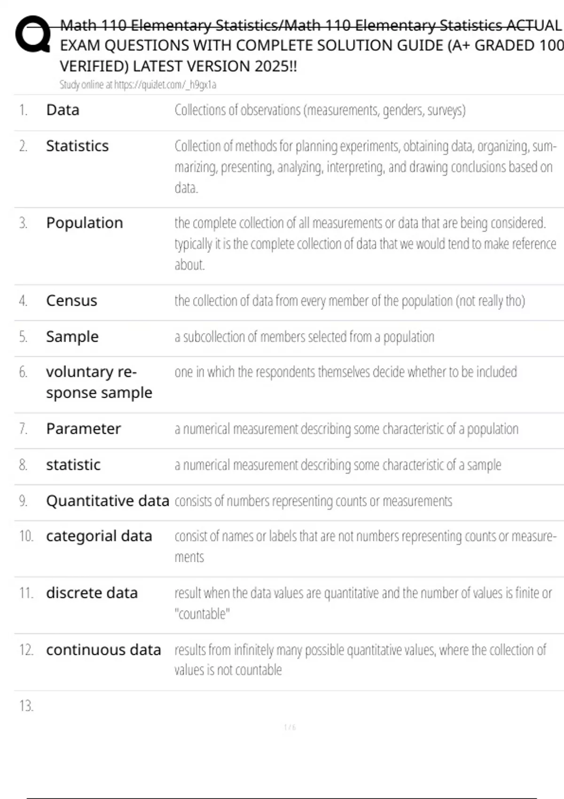Open the quizlet.com study online link
This screenshot has width=564, height=799.
[138, 85]
